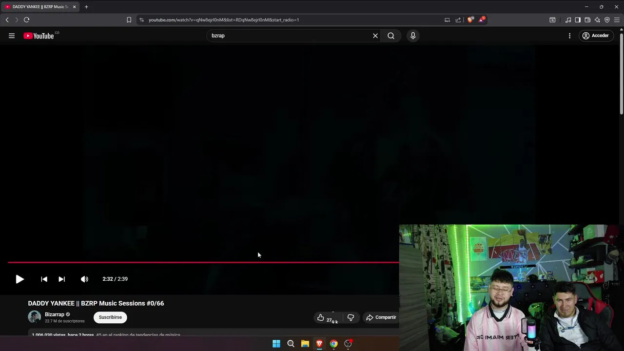This screenshot has height=351, width=624.
Task: Install app icon in address bar
Action: point(447,20)
